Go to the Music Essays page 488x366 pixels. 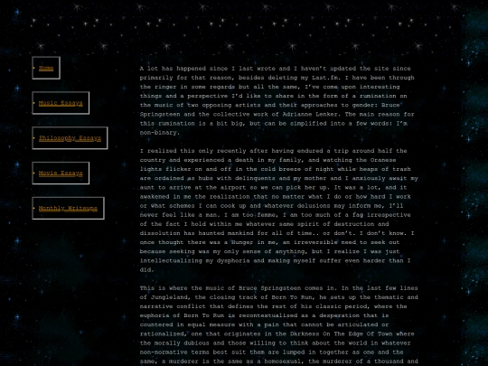[x=61, y=103]
